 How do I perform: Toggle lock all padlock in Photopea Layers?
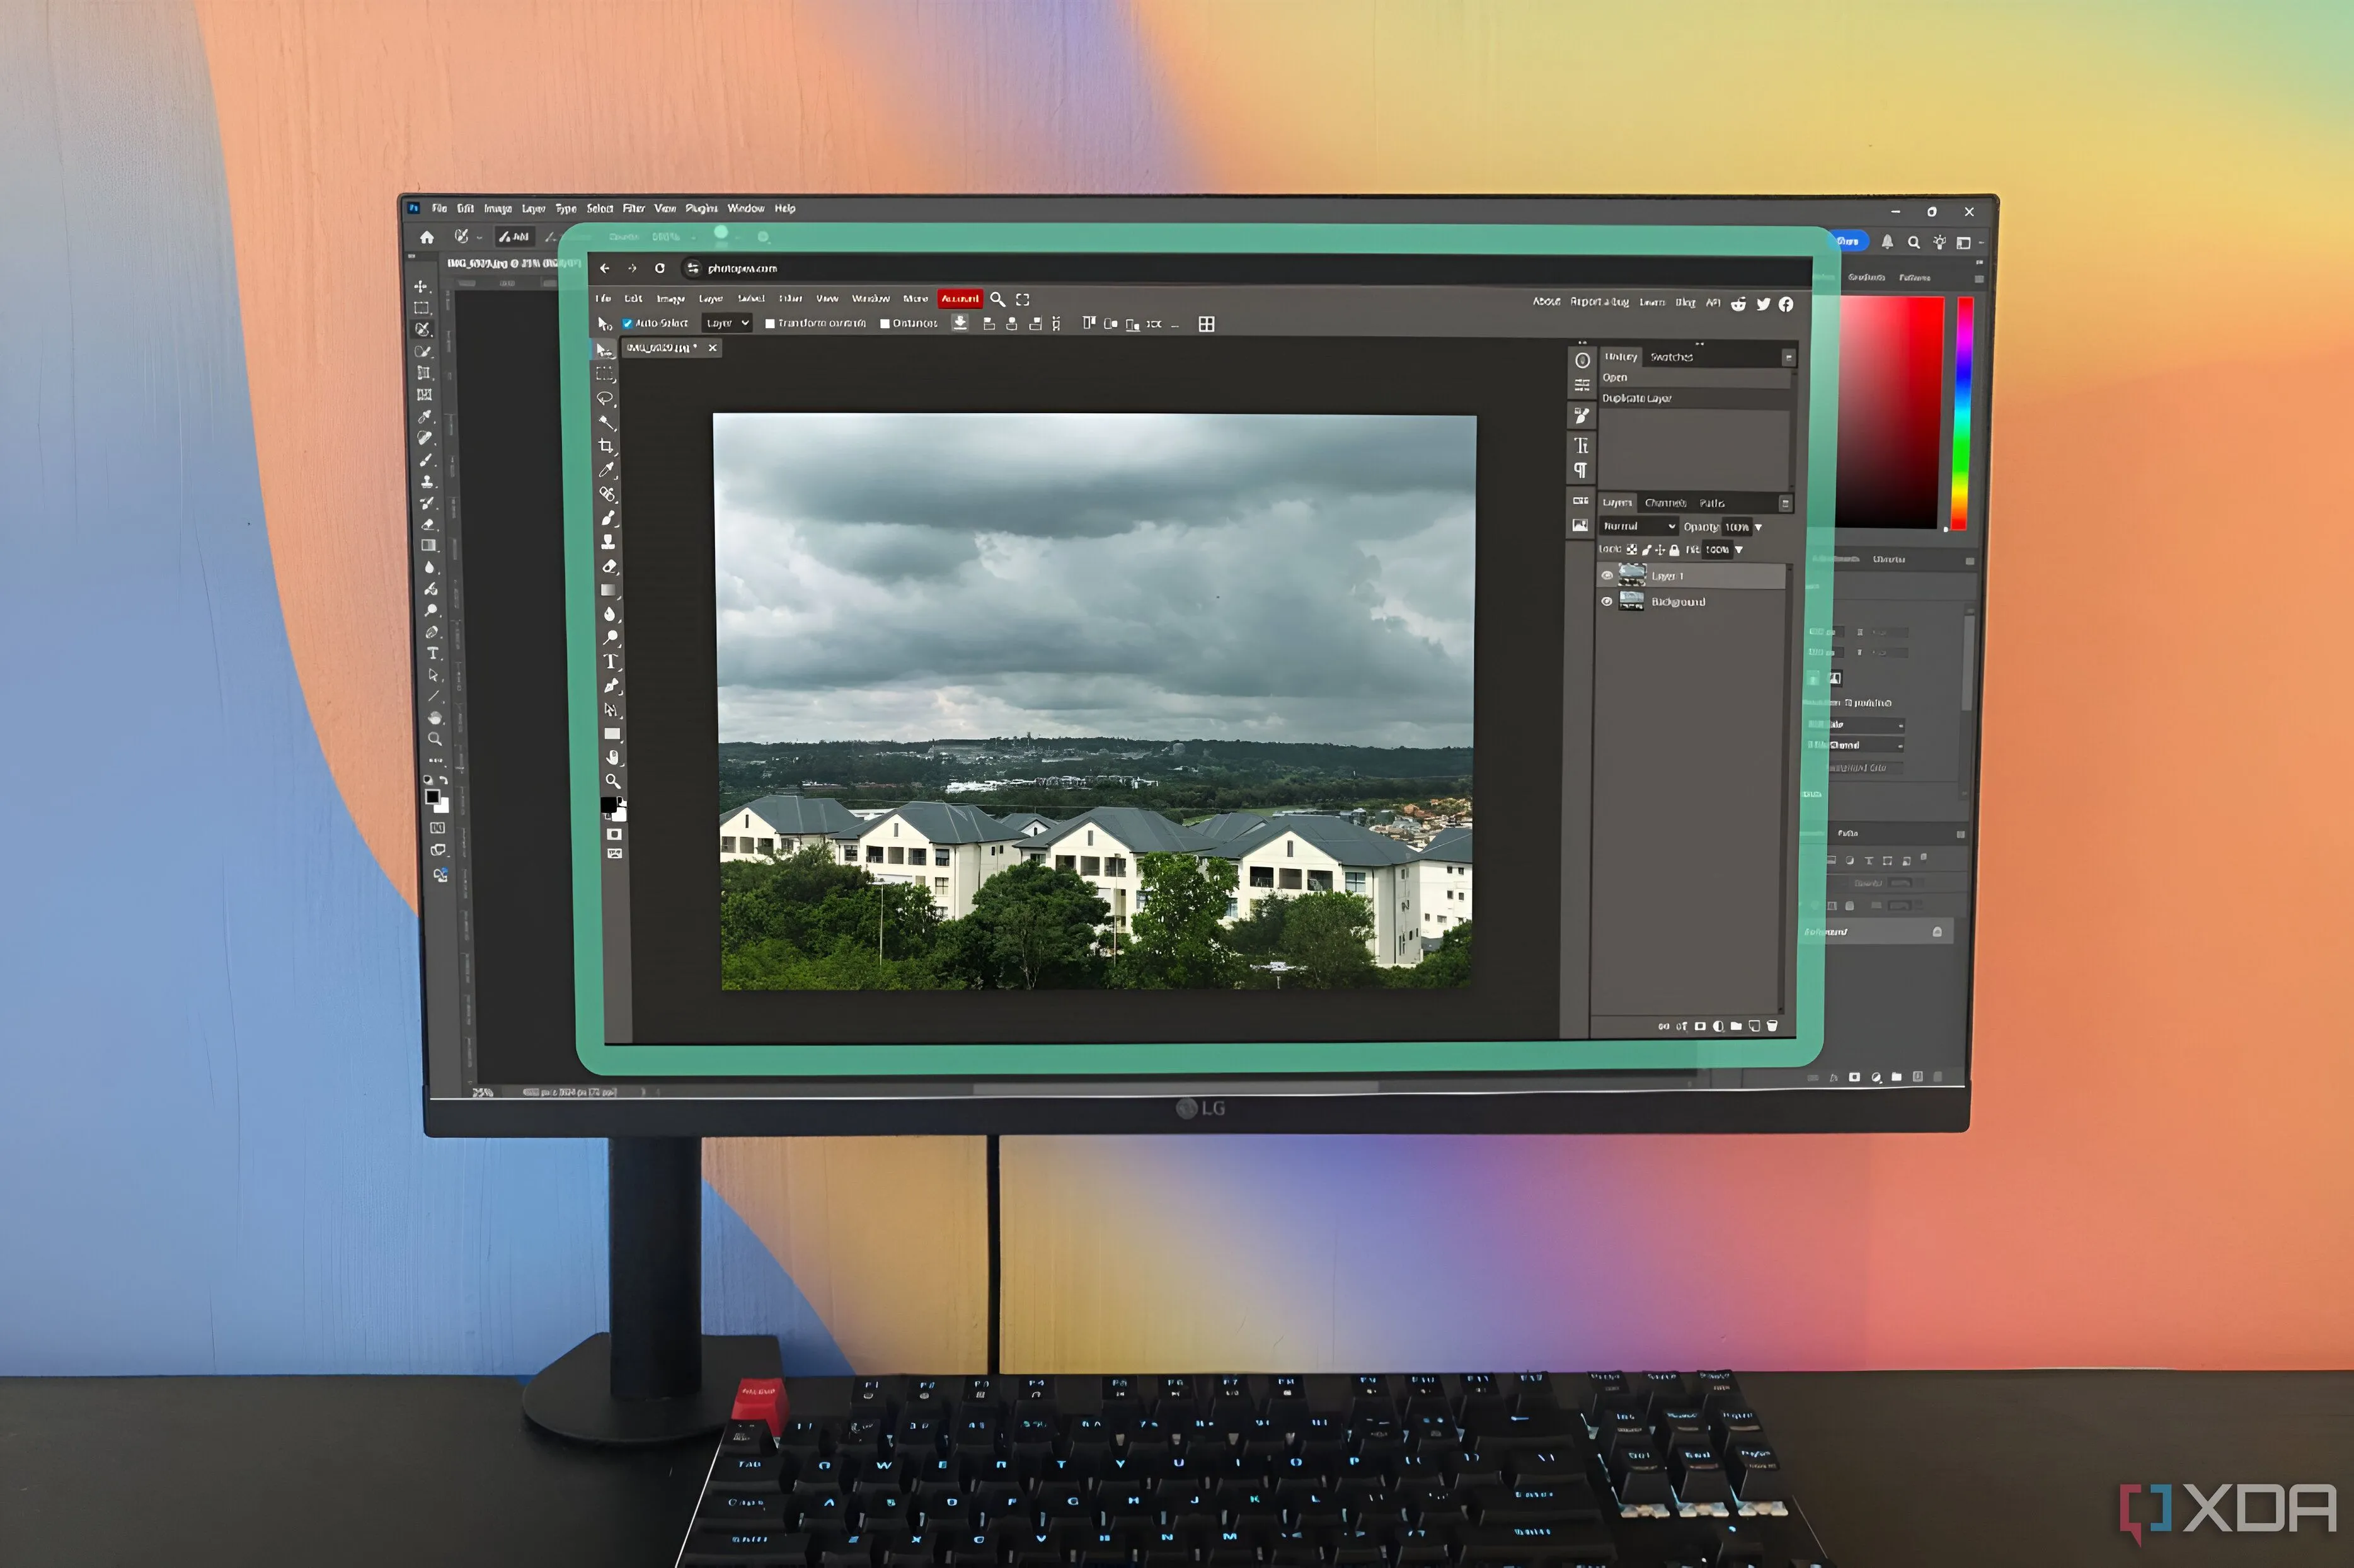[x=1674, y=550]
